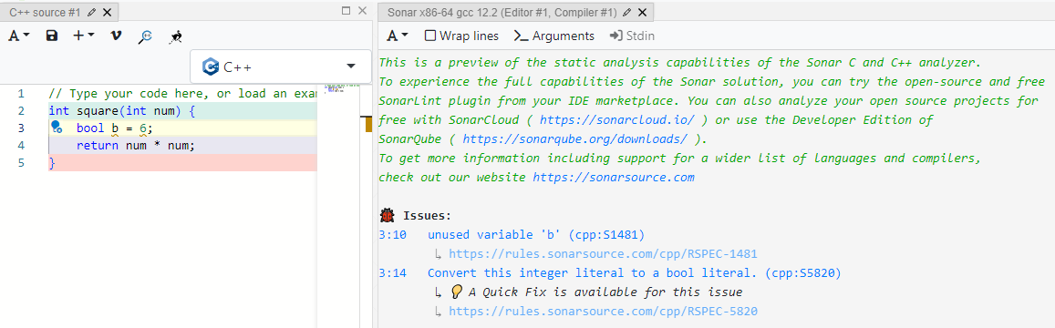The width and height of the screenshot is (1055, 328).
Task: Click the 'int square(int num) {' line
Action: 122,110
